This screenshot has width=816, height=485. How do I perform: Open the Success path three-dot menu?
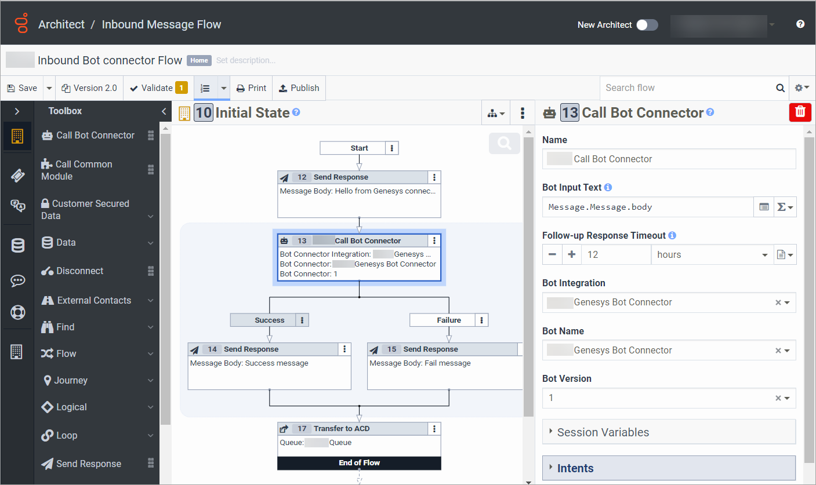click(302, 320)
